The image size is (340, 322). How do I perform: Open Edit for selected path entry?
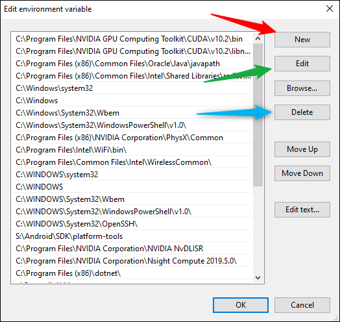pos(302,64)
